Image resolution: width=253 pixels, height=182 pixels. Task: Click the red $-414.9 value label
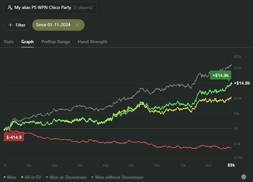[x=14, y=137]
